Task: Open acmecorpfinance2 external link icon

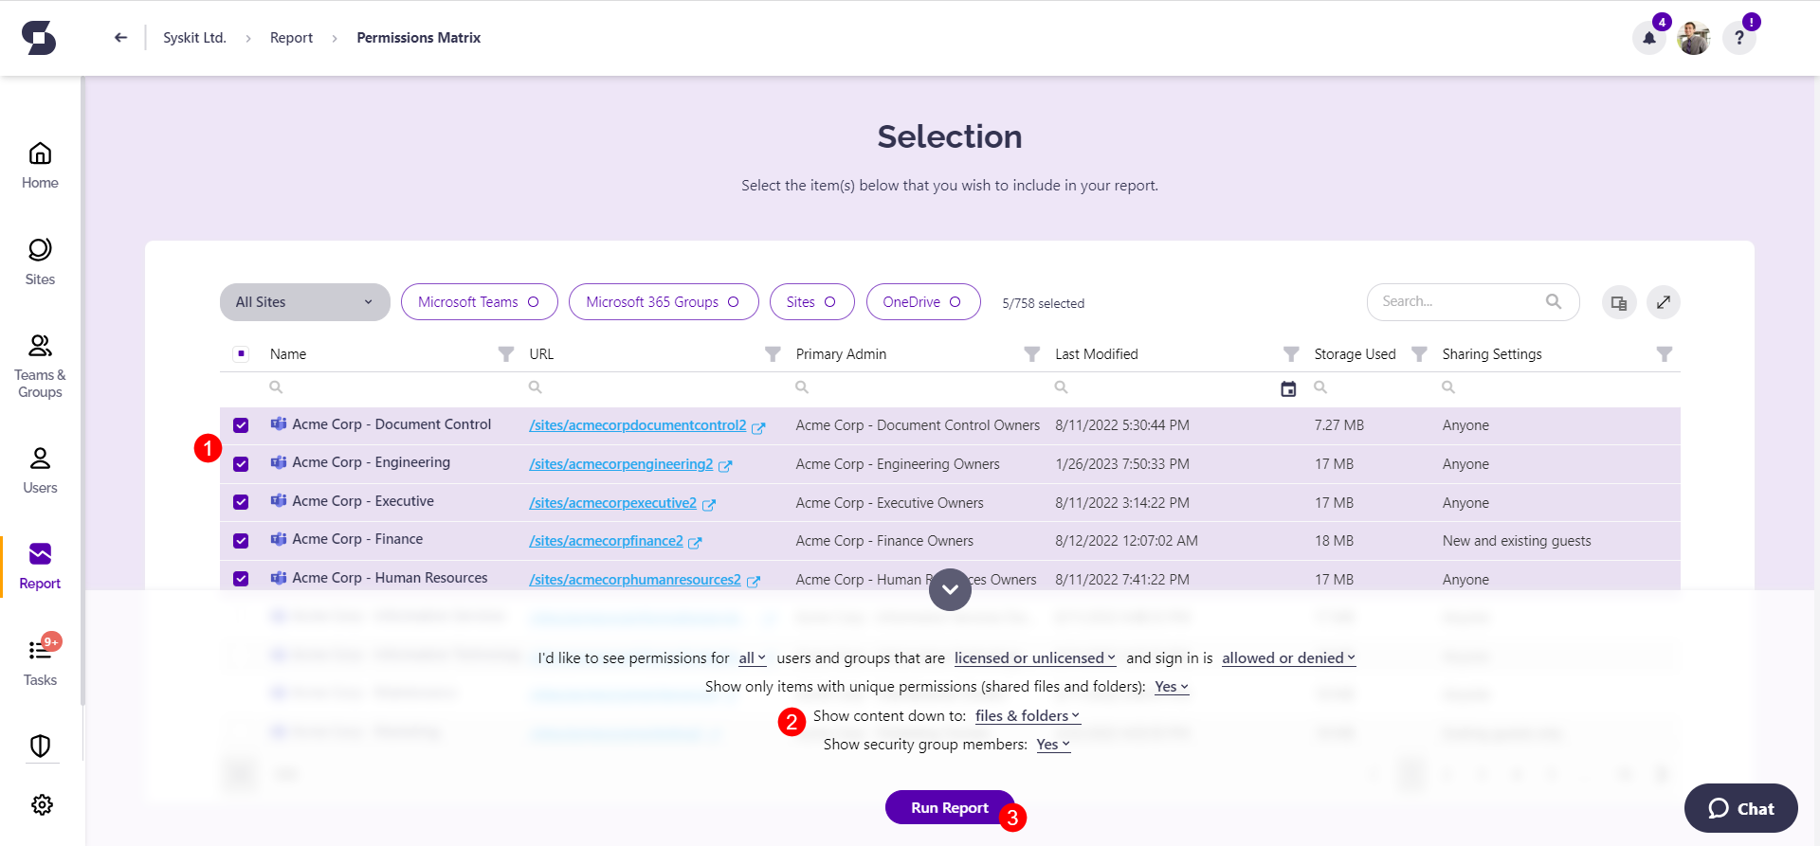Action: point(695,543)
